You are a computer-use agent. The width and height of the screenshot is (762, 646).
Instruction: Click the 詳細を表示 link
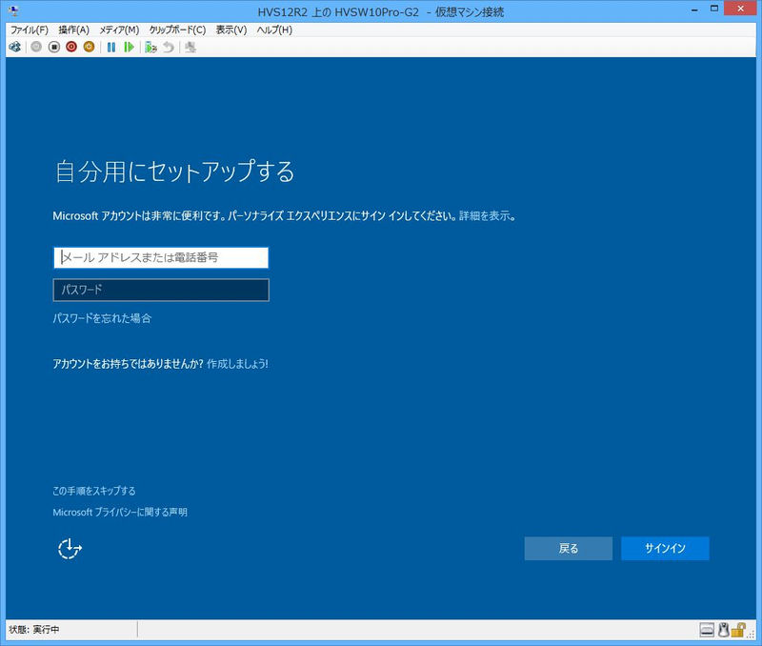pyautogui.click(x=485, y=216)
